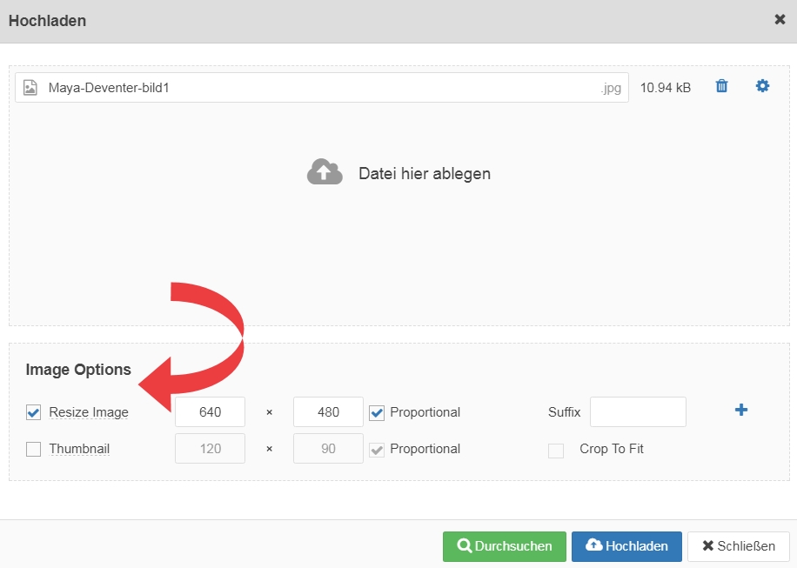Click the blue plus icon to add size
Image resolution: width=797 pixels, height=568 pixels.
741,410
